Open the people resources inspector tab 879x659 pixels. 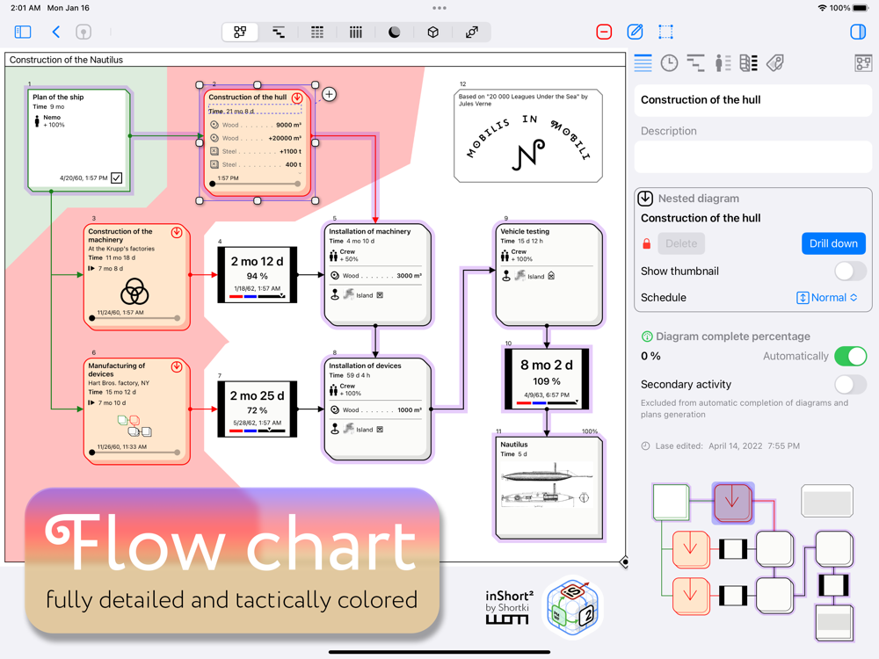pyautogui.click(x=723, y=62)
